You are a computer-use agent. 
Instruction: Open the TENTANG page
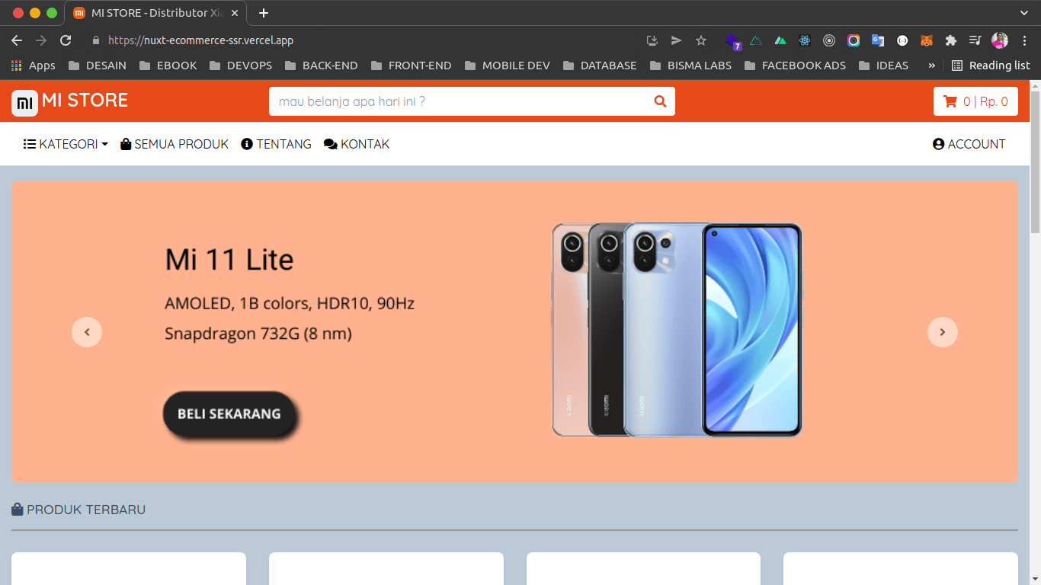point(276,144)
